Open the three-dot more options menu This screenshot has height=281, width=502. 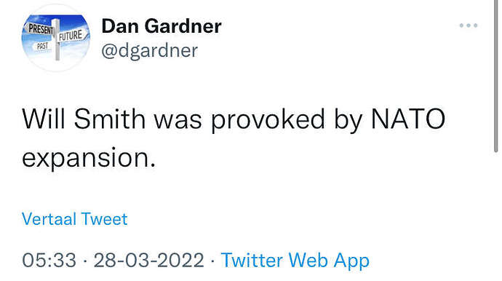(469, 25)
